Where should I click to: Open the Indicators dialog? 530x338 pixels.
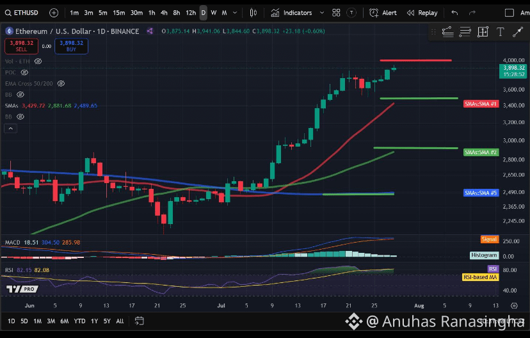[291, 13]
